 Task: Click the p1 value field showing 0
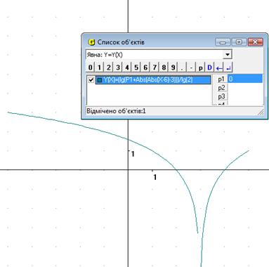245,79
